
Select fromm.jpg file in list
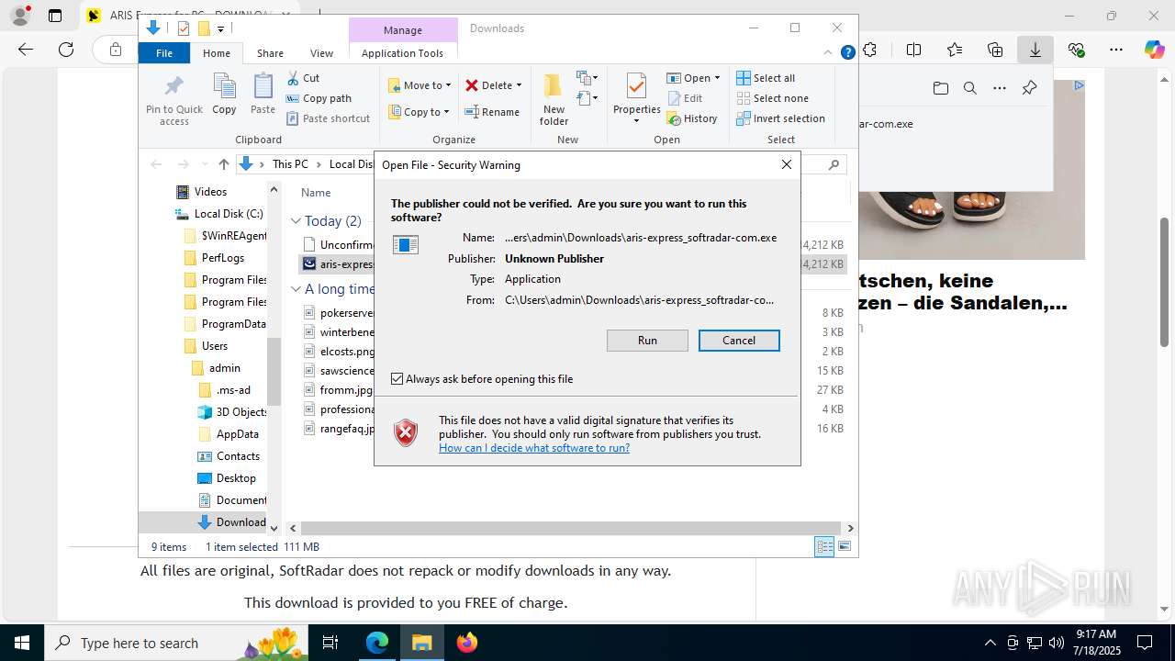click(346, 390)
